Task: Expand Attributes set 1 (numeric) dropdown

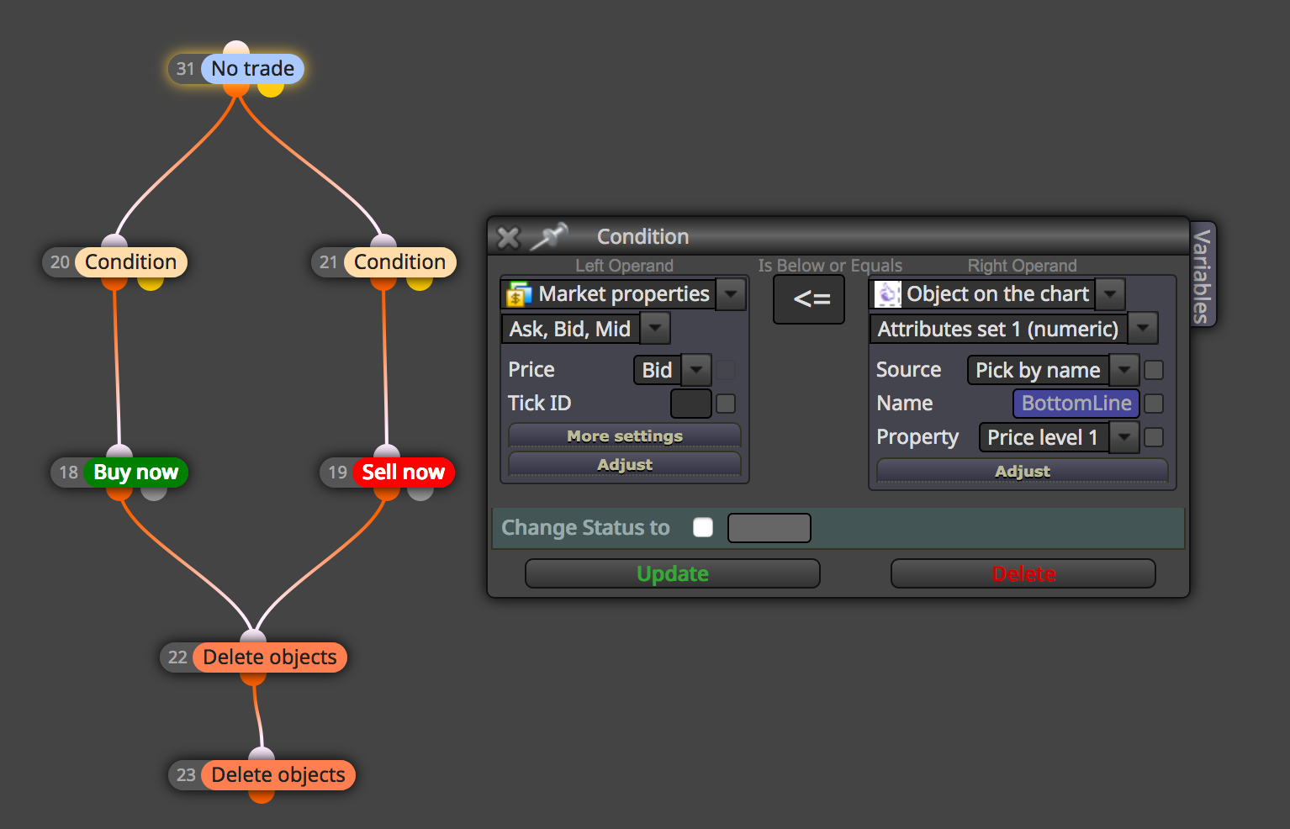Action: (1143, 329)
